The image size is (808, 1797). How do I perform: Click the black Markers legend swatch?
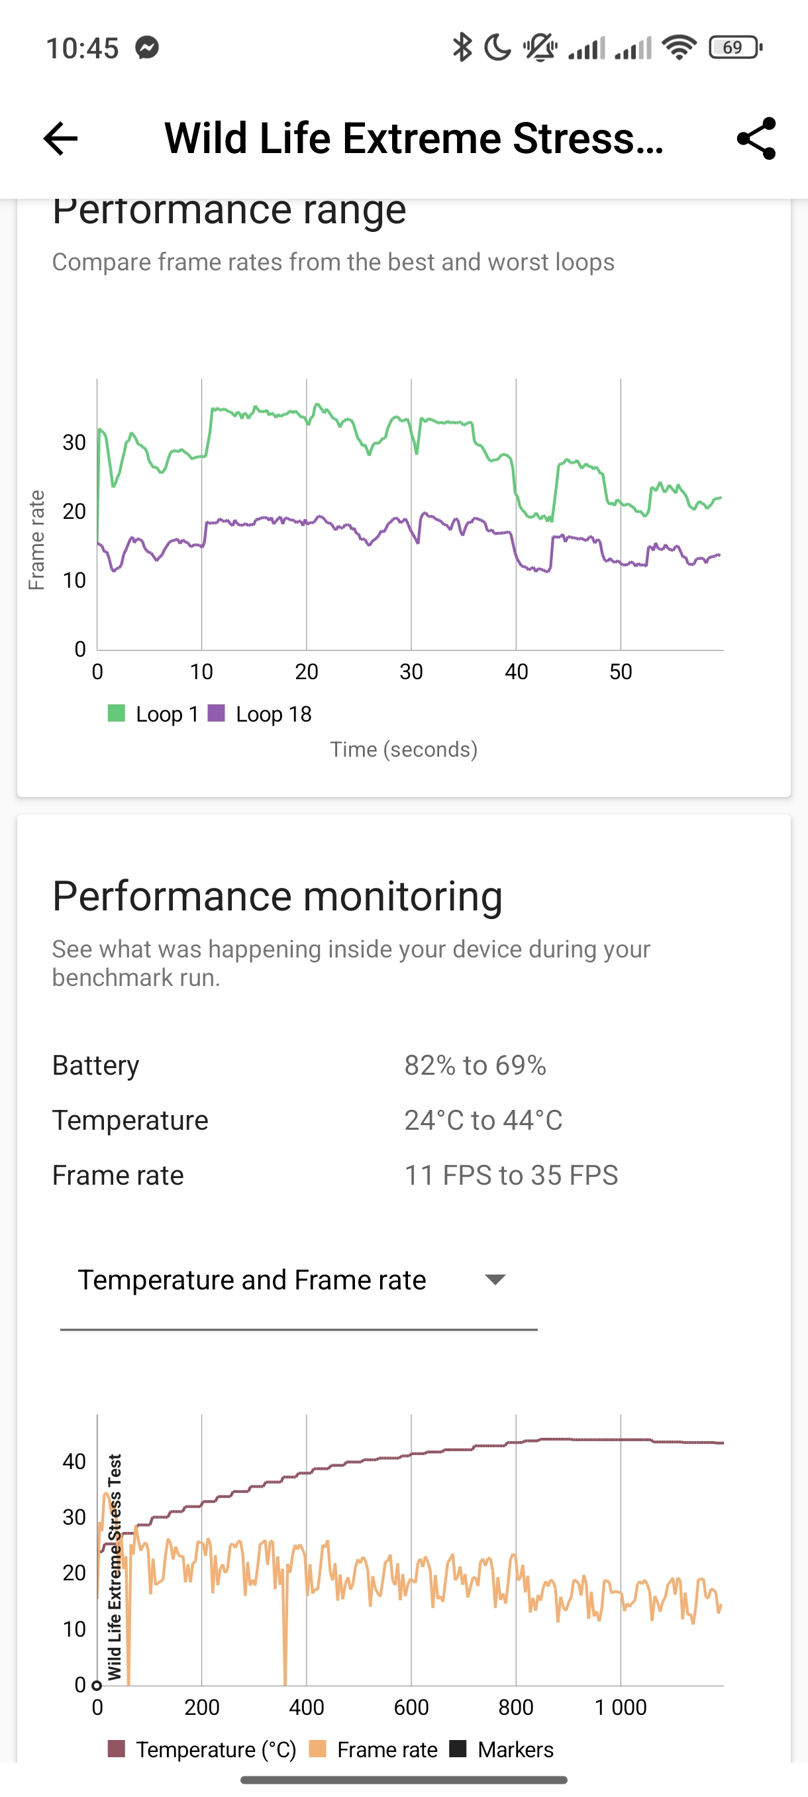click(458, 1749)
